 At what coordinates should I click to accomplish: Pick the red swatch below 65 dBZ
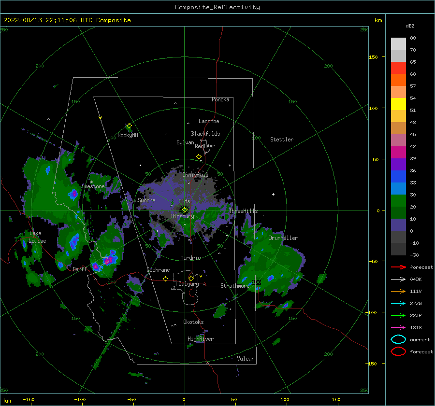(398, 68)
